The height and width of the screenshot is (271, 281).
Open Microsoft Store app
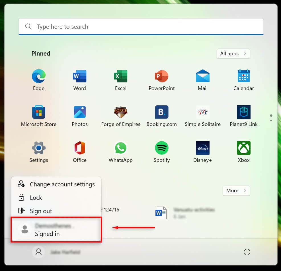pos(38,116)
